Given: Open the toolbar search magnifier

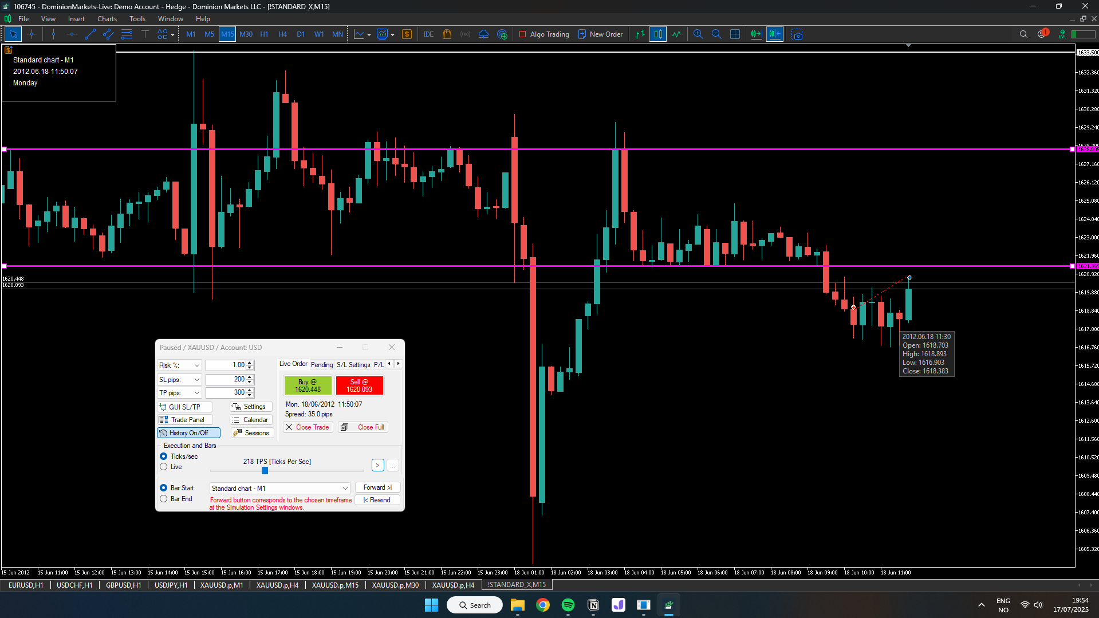Looking at the screenshot, I should pos(1023,34).
